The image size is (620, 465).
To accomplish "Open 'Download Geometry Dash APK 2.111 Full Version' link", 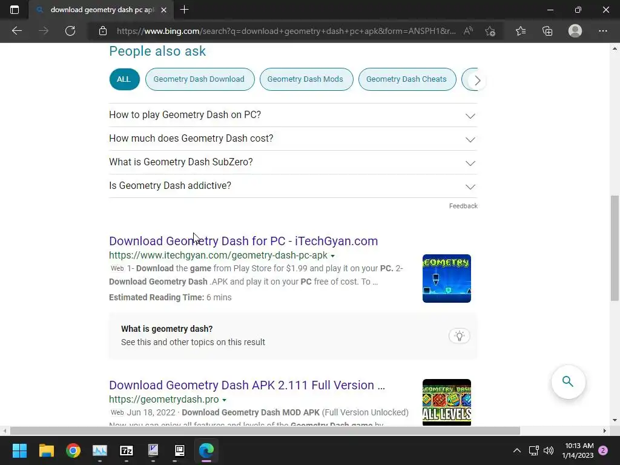I will click(x=247, y=385).
